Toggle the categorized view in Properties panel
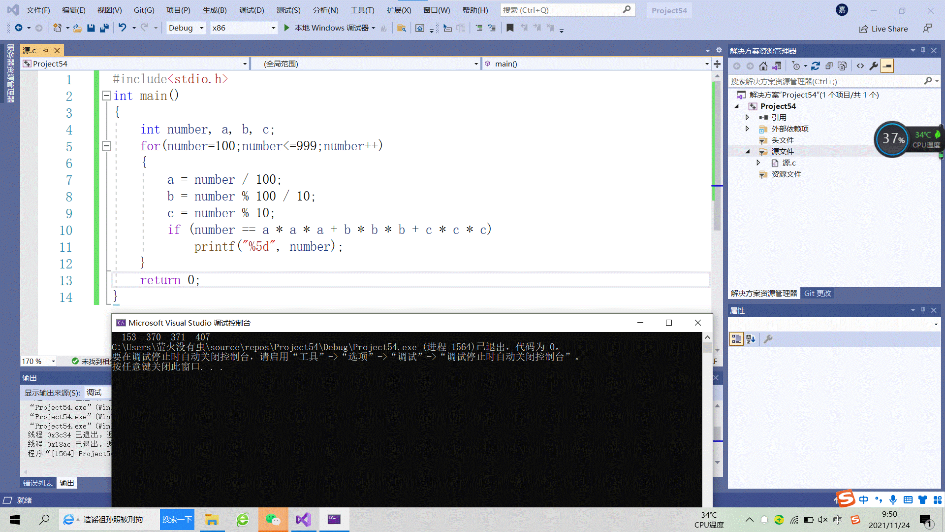945x532 pixels. [736, 339]
